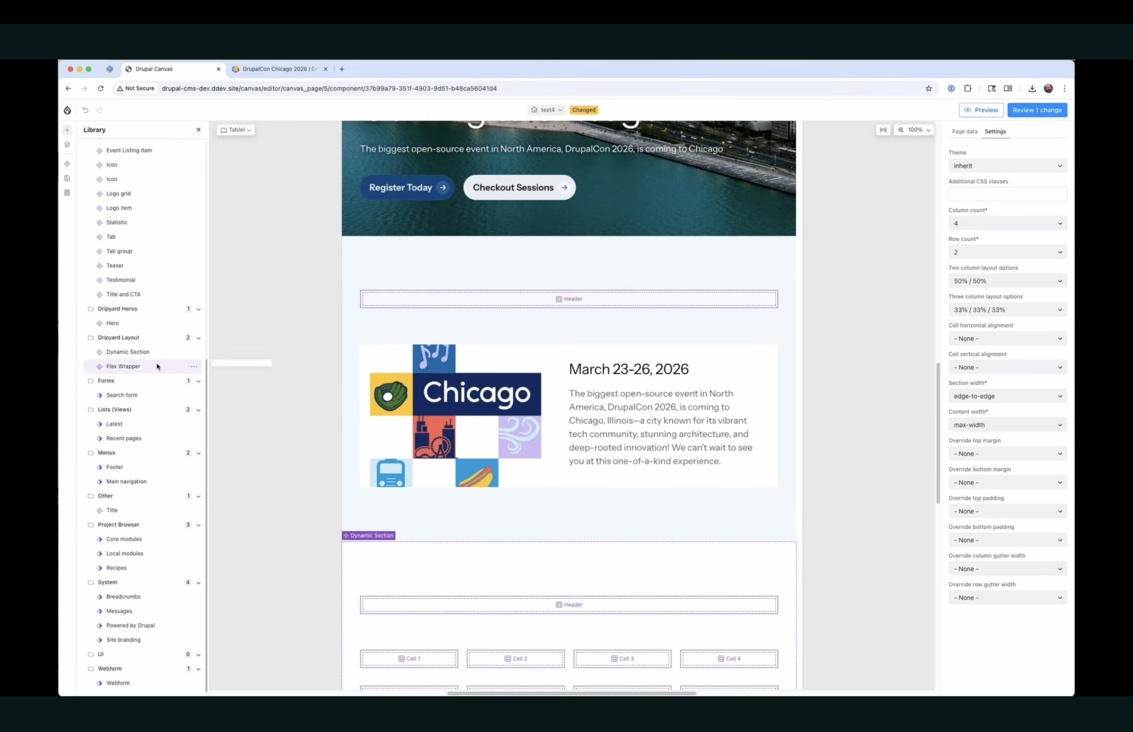Click the Undo arrow icon
Image resolution: width=1133 pixels, height=732 pixels.
(85, 110)
